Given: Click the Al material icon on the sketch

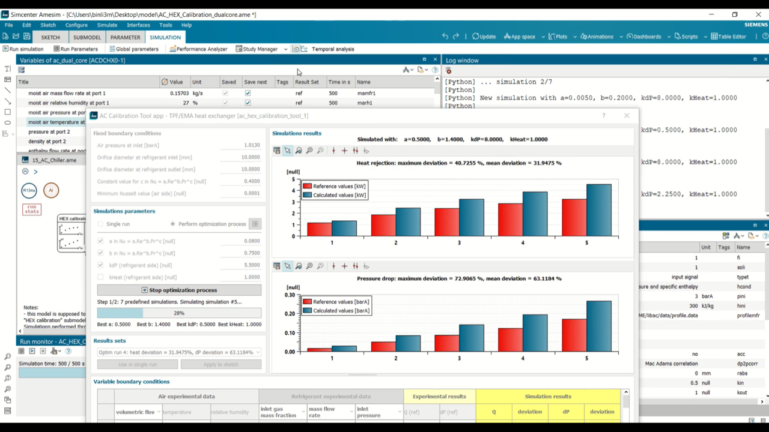Looking at the screenshot, I should (x=51, y=191).
